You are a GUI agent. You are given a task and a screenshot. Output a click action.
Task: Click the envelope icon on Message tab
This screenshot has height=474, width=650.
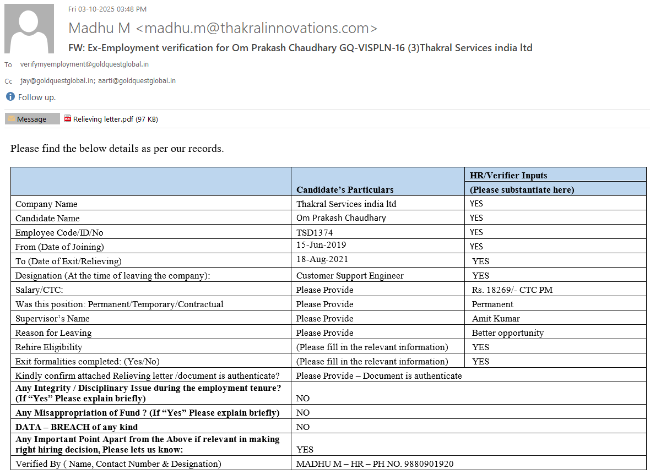[x=11, y=119]
